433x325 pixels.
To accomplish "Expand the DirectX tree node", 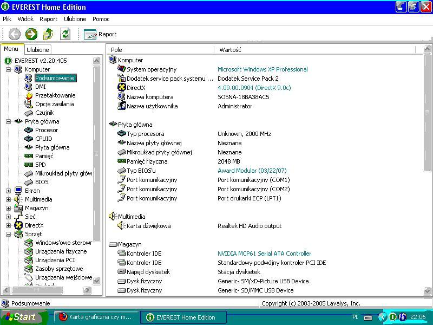I will point(8,225).
